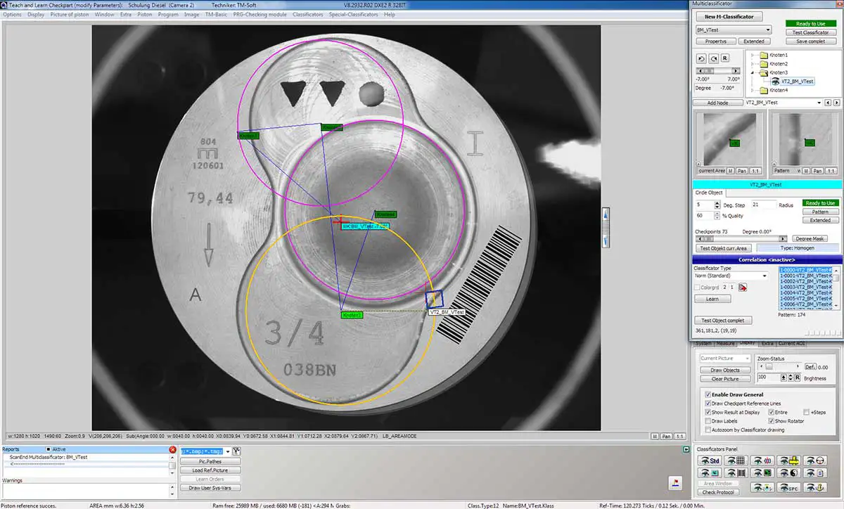
Task: Collapse the Knoten3 tree node
Action: pyautogui.click(x=752, y=72)
